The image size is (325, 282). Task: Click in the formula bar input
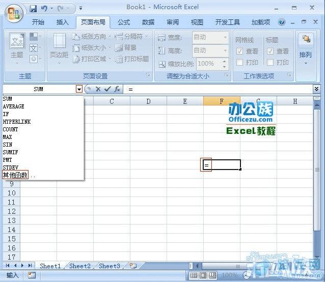218,89
